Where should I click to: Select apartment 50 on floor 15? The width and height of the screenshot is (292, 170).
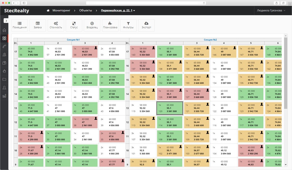pyautogui.click(x=85, y=80)
